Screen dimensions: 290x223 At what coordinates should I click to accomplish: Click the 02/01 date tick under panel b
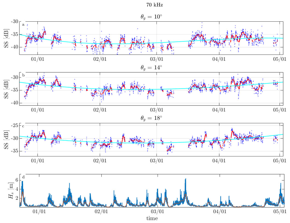100,110
